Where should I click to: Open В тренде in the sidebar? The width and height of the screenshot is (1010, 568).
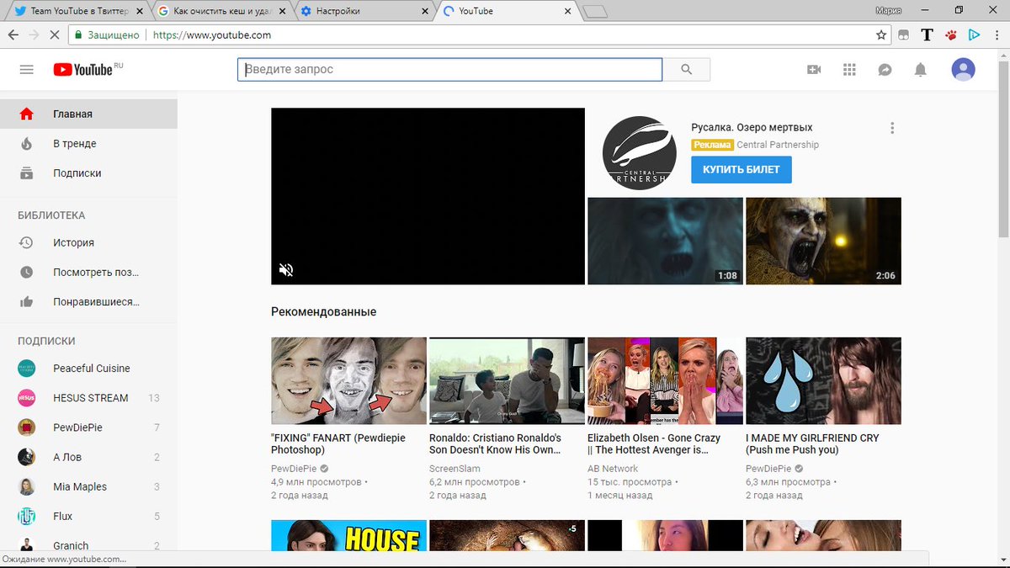point(88,143)
